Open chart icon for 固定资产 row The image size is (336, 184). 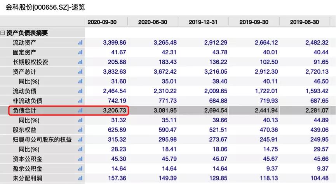click(x=80, y=52)
